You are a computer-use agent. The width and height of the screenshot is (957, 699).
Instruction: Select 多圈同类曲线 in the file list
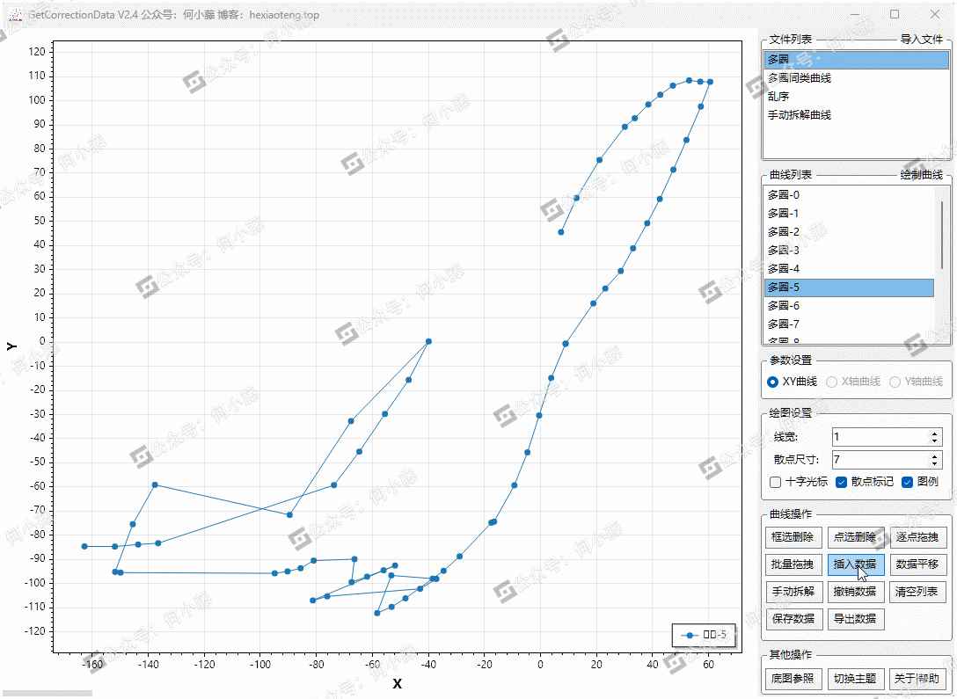[799, 78]
